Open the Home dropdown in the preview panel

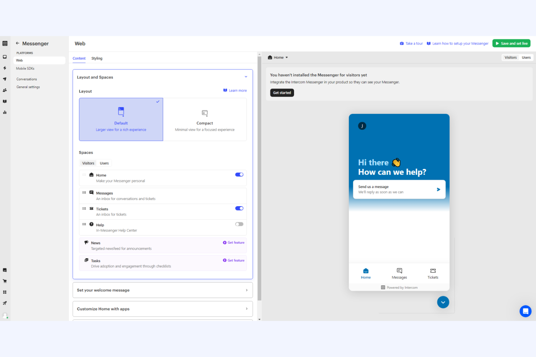pos(277,57)
